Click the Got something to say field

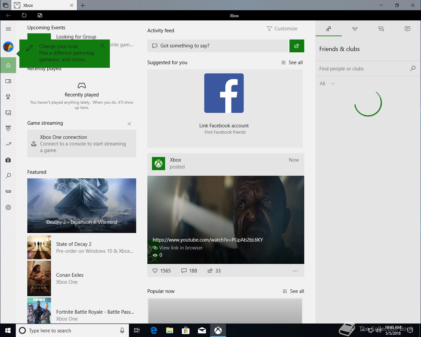(x=218, y=46)
